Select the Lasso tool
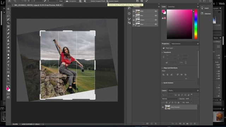The image size is (226, 127). (8, 16)
